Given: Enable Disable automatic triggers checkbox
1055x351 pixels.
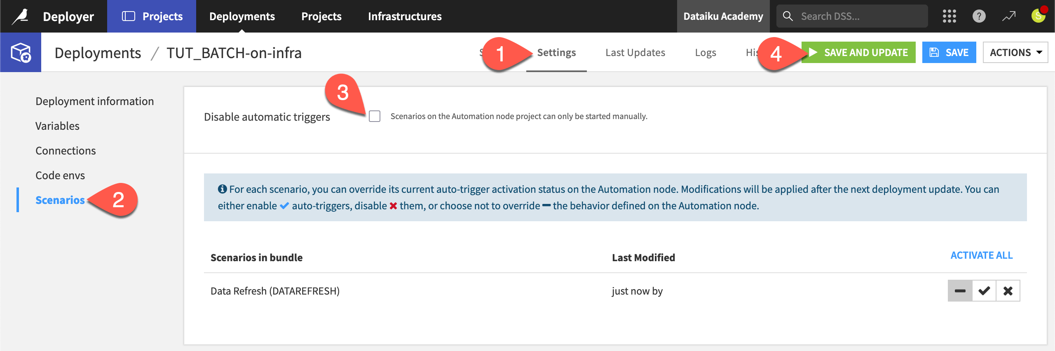Looking at the screenshot, I should coord(375,116).
